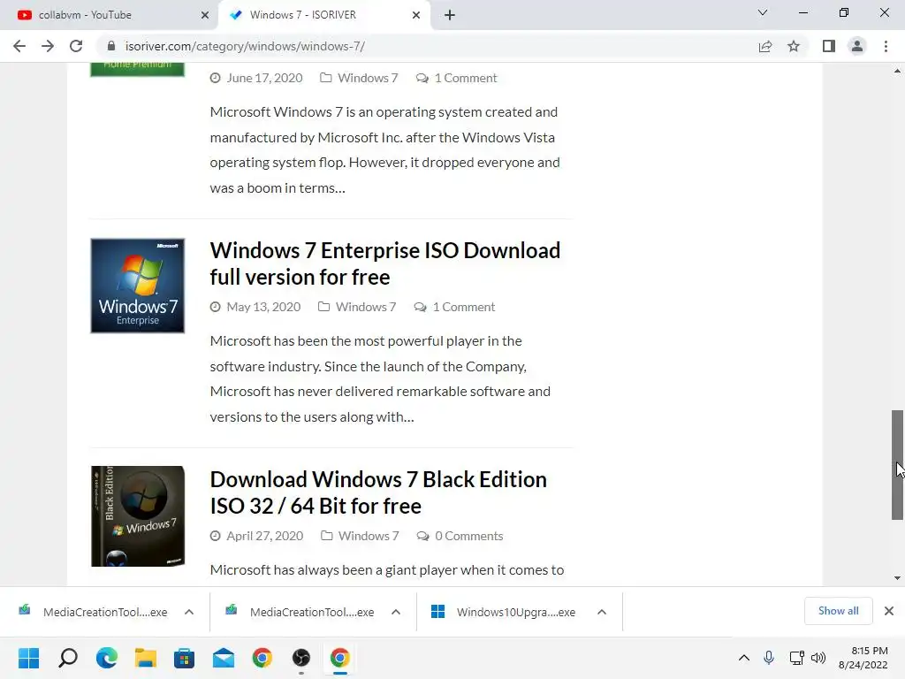Screen dimensions: 905x679
Task: Bookmark this tab with star icon
Action: [794, 46]
